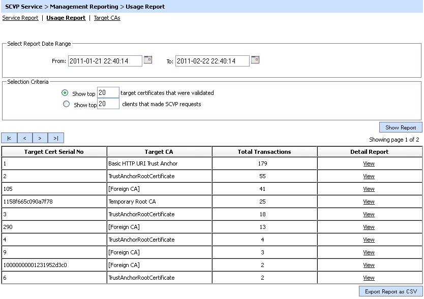Jump to last page of results
424x299 pixels.
point(56,138)
